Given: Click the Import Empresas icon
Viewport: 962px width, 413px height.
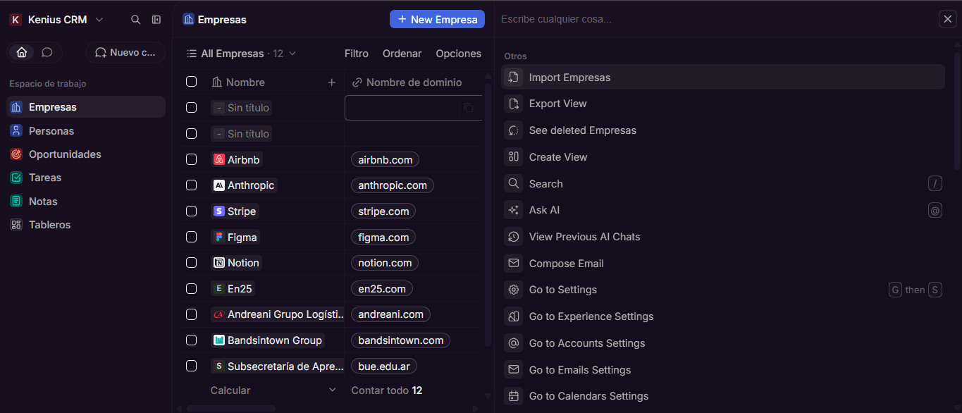Looking at the screenshot, I should 513,78.
